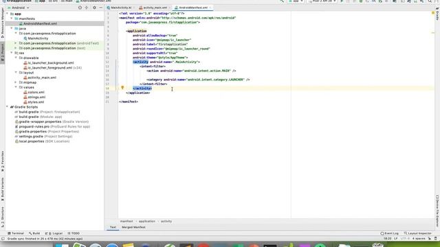Open the Layout Inspector
Screen dimensions: 440x247
[x=418, y=233]
